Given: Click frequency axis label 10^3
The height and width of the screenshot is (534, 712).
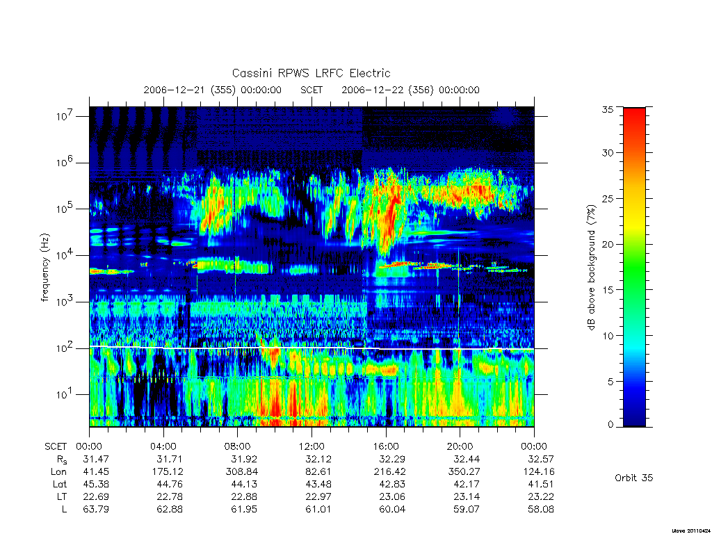Looking at the screenshot, I should click(x=65, y=302).
